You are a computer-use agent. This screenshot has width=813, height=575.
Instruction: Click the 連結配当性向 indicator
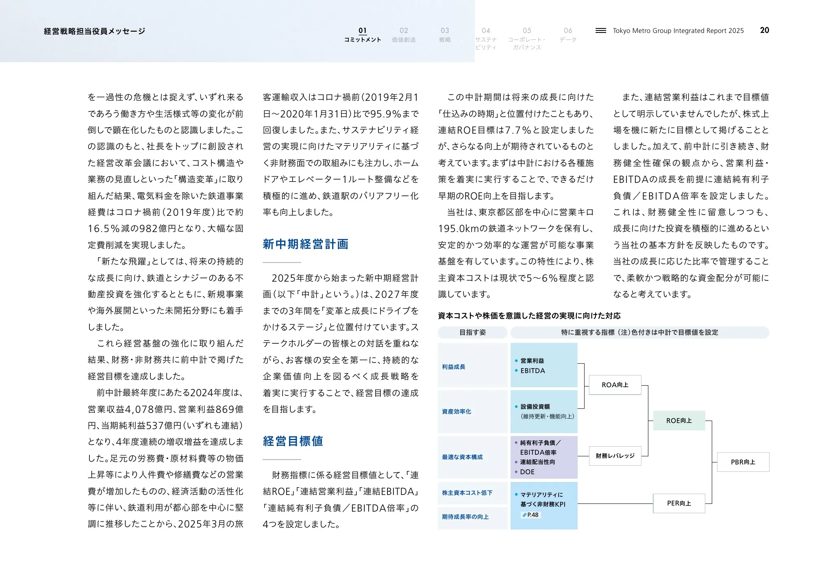(535, 462)
